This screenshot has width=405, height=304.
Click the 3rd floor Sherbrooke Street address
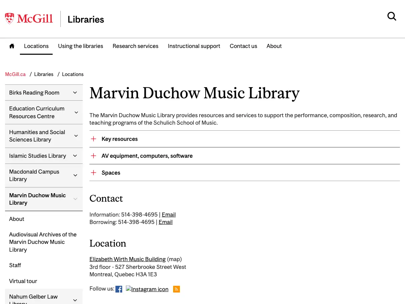[x=138, y=267]
